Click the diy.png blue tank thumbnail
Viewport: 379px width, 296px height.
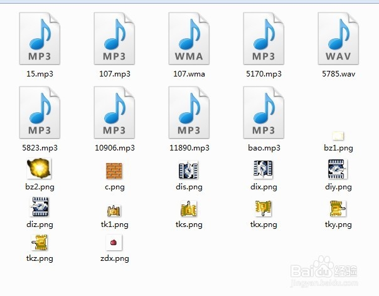[x=338, y=169]
